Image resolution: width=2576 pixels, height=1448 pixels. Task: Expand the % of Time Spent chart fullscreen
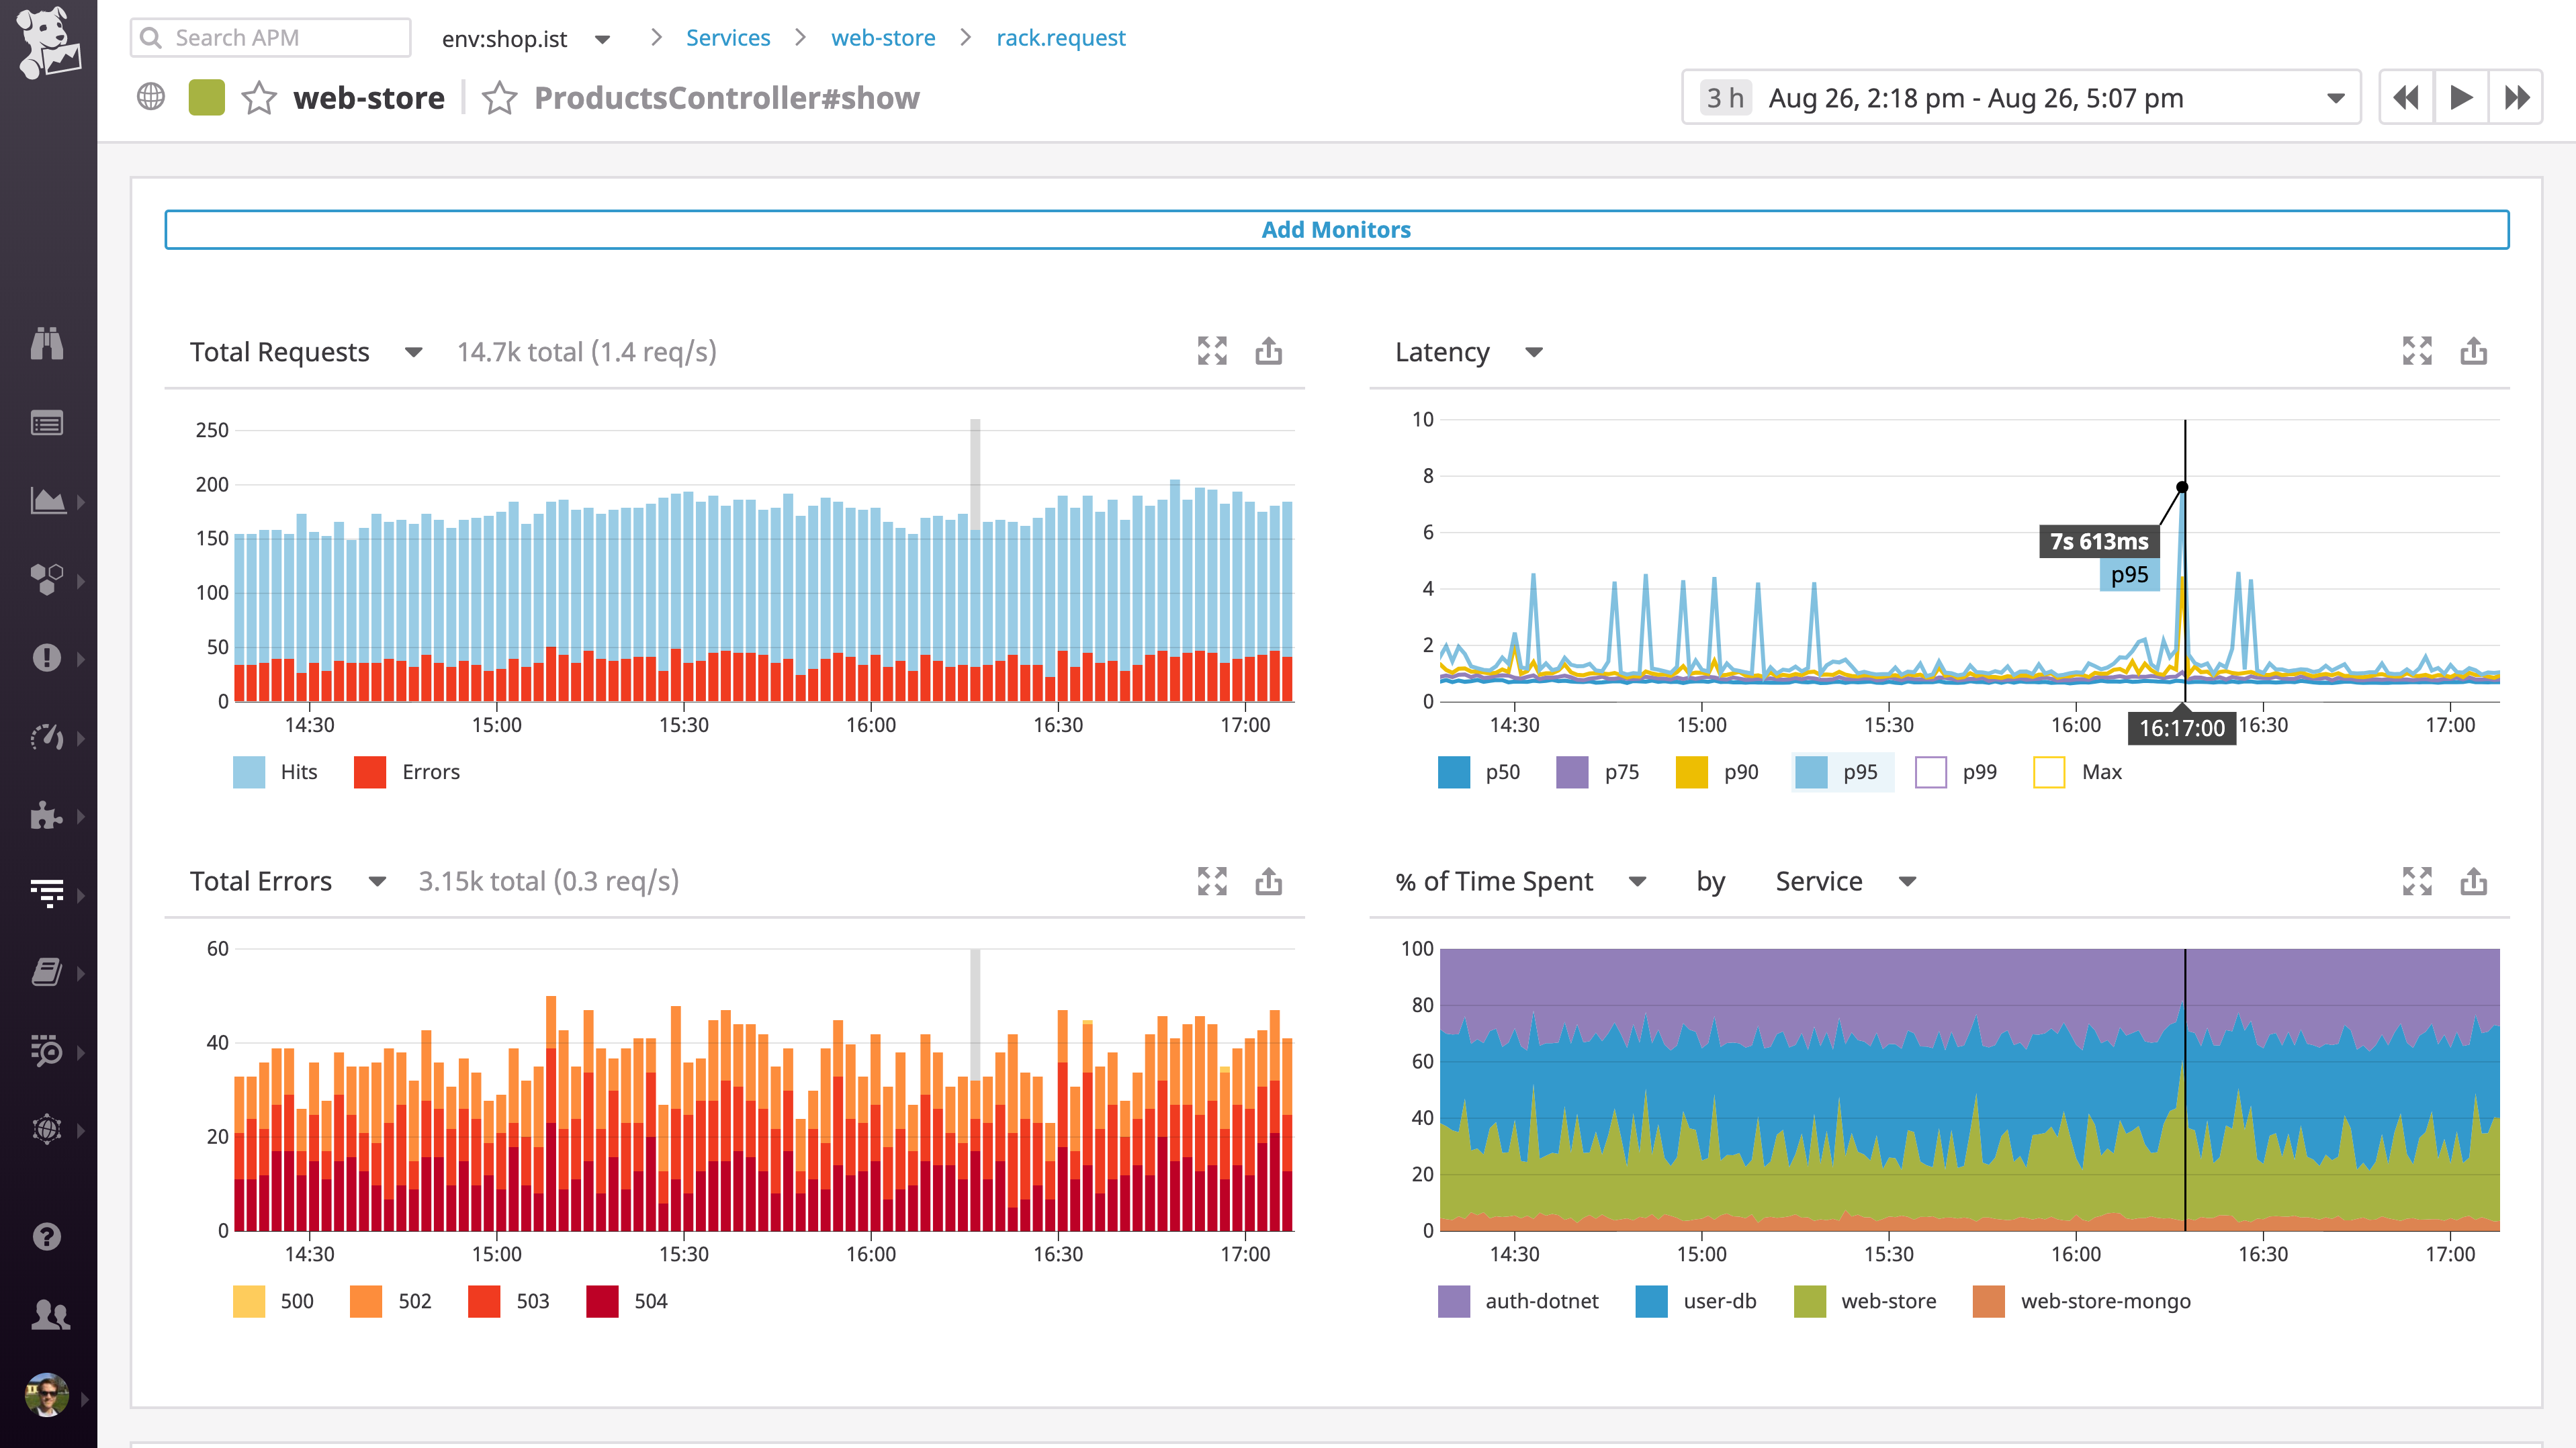pyautogui.click(x=2418, y=881)
